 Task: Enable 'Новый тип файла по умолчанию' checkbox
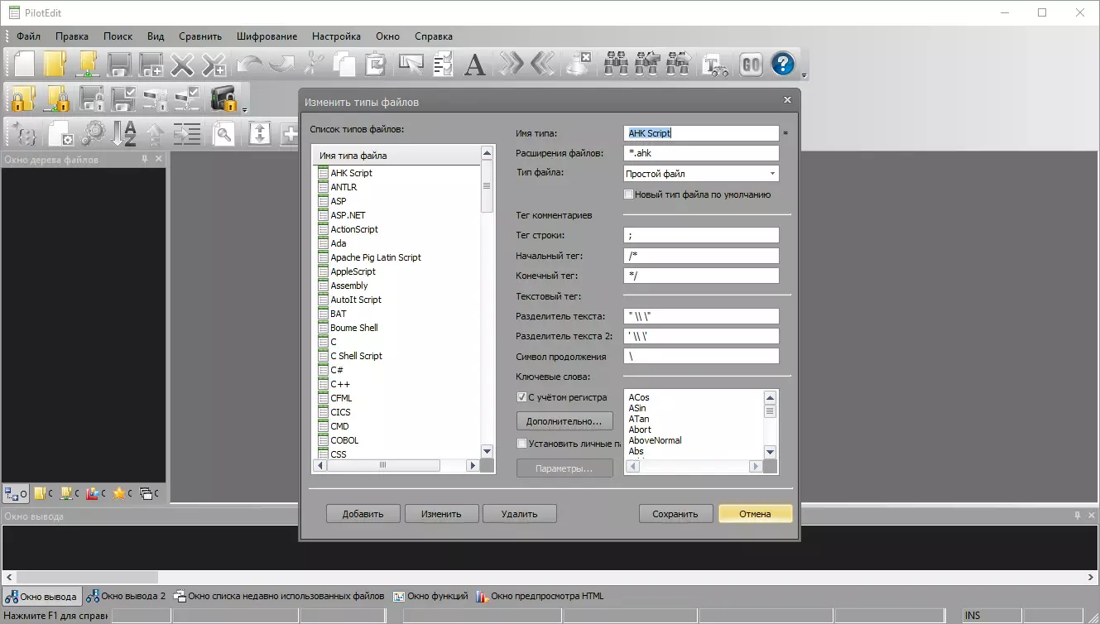tap(629, 194)
